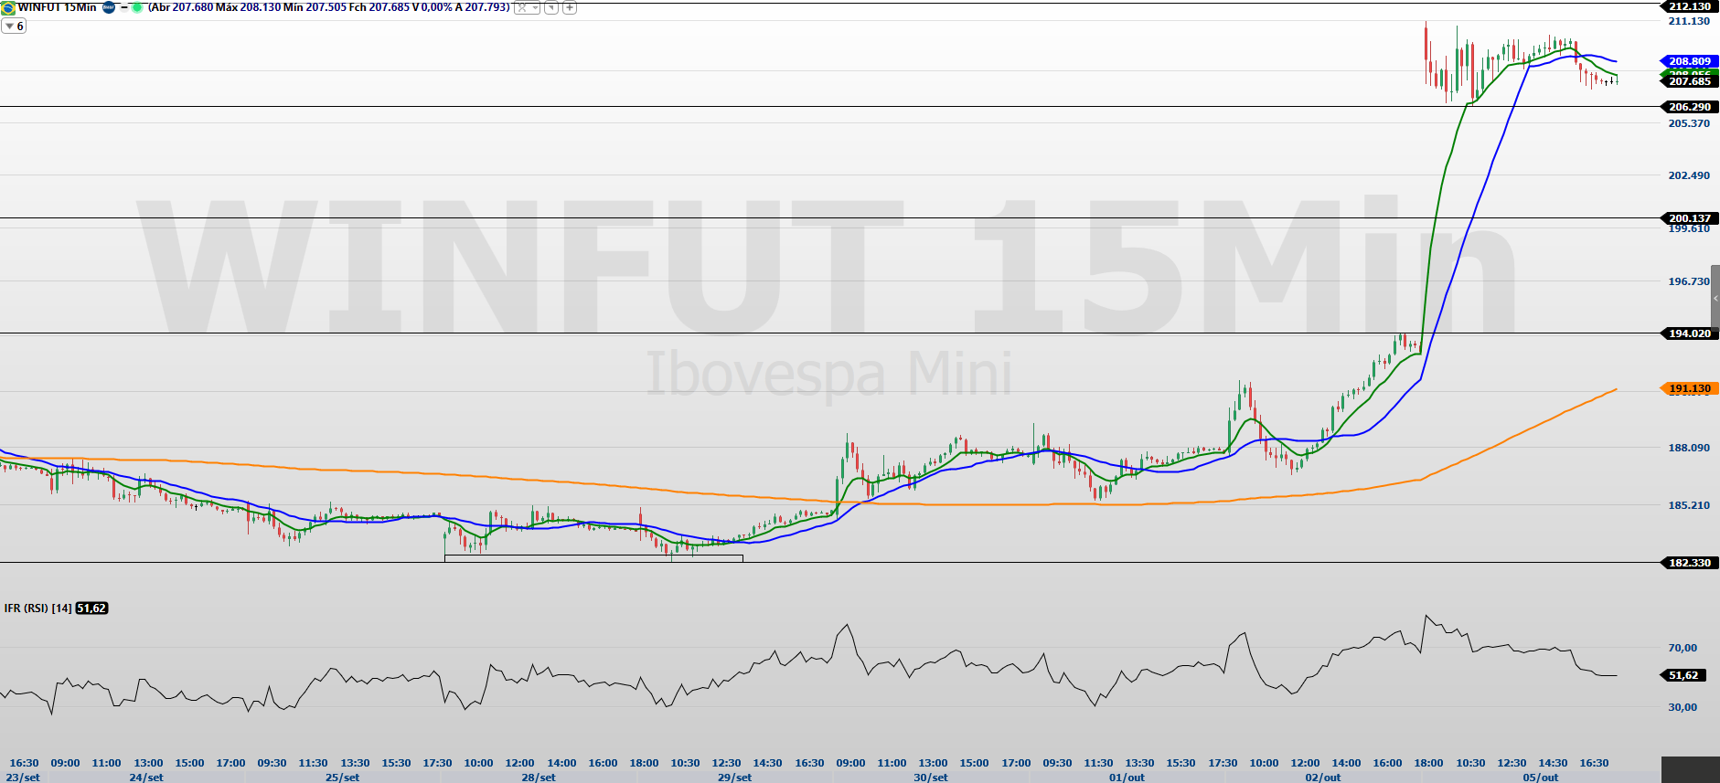Click the Brazil flag icon beside WINFUT

pyautogui.click(x=8, y=7)
